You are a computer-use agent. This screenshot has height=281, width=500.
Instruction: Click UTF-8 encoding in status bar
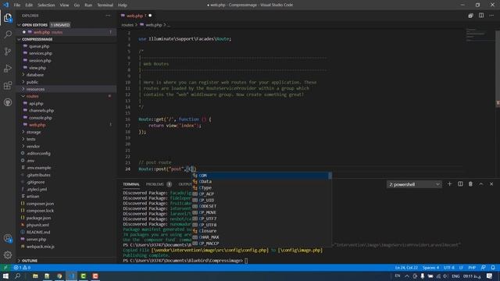[449, 268]
